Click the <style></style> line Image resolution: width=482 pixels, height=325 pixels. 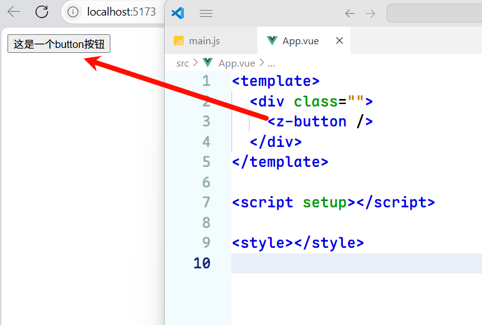(x=298, y=243)
